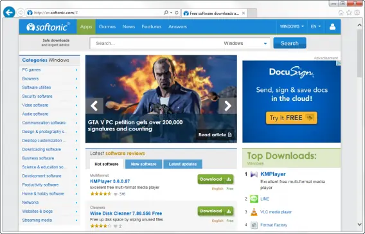Click the Read article button

(x=215, y=135)
